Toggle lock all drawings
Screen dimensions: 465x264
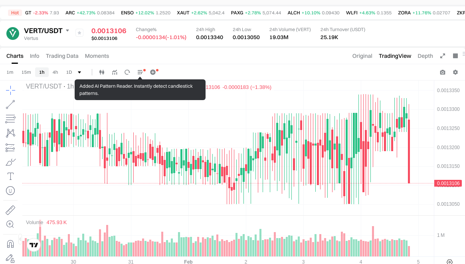click(10, 258)
